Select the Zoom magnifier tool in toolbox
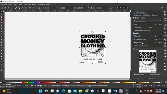The width and height of the screenshot is (167, 94). tap(1, 67)
